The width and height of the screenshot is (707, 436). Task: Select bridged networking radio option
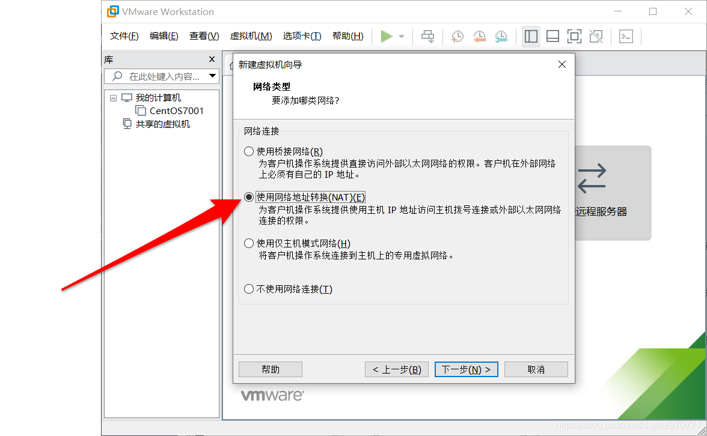pos(249,151)
